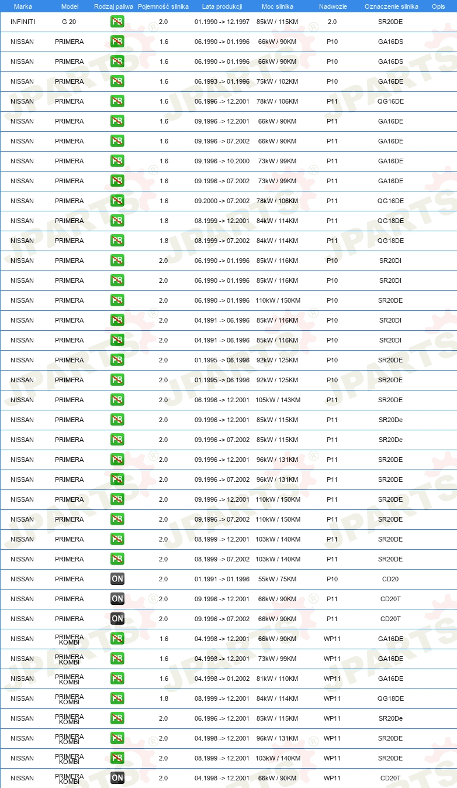
Task: Click the Marka column header
Action: (x=22, y=6)
